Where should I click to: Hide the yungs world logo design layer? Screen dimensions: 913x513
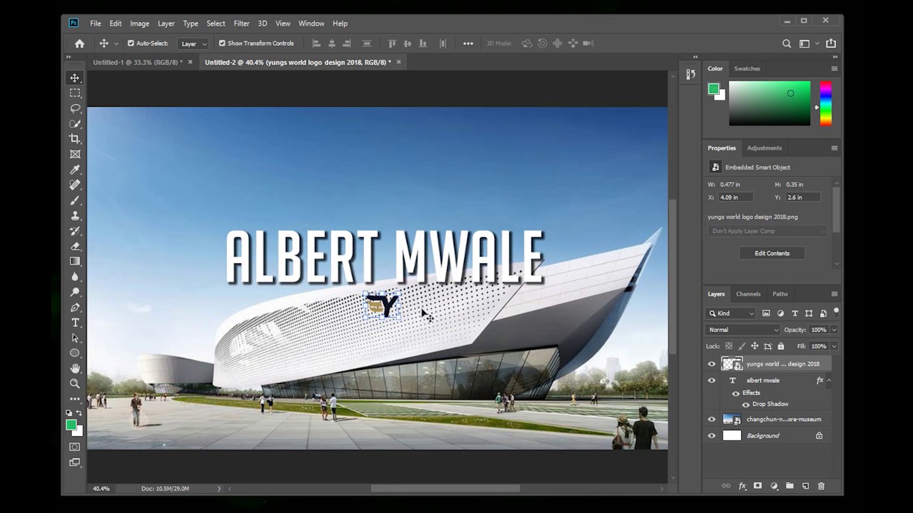coord(711,364)
